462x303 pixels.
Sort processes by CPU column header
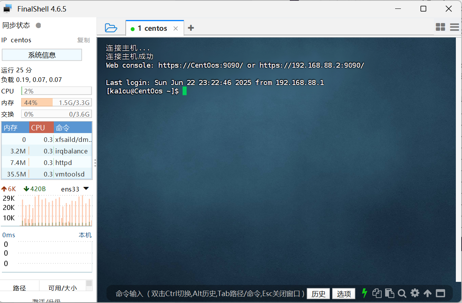[x=41, y=128]
